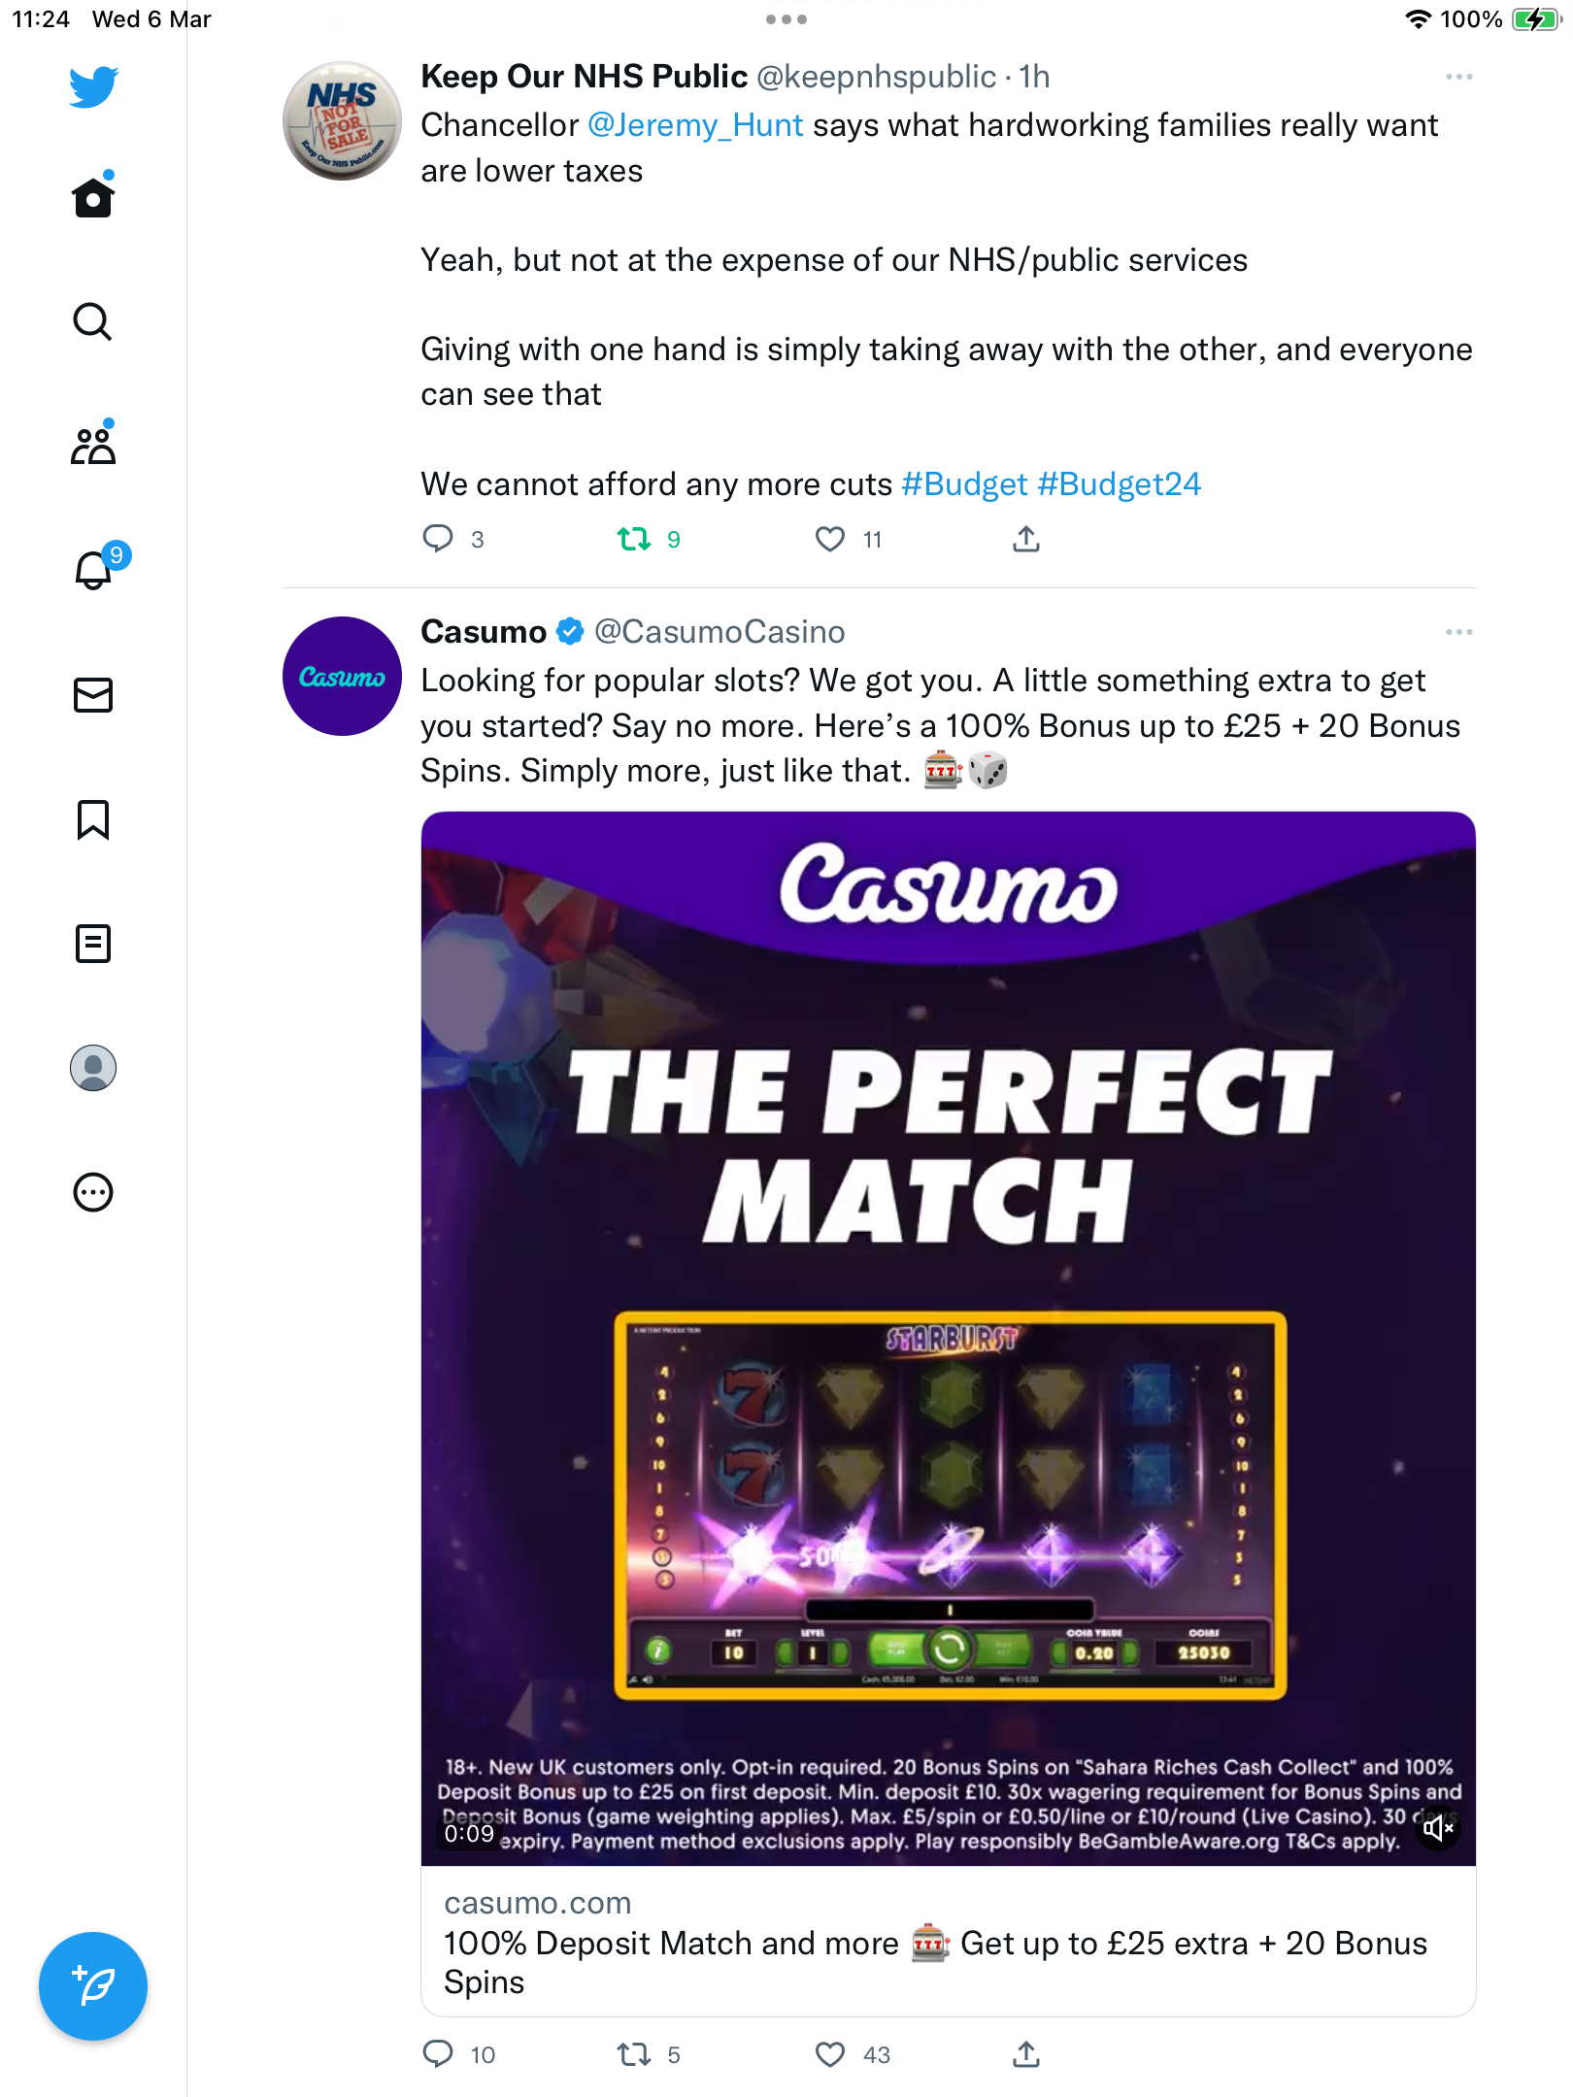The height and width of the screenshot is (2097, 1573).
Task: Open Profile avatar icon in sidebar
Action: coord(93,1068)
